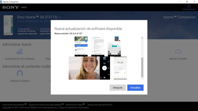Open Acerca de Sony Mobile link
Image resolution: width=198 pixels, height=111 pixels.
coord(13,105)
